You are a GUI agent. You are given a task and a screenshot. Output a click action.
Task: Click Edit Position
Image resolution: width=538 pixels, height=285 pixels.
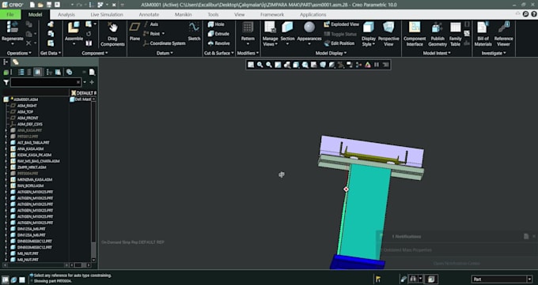click(339, 43)
